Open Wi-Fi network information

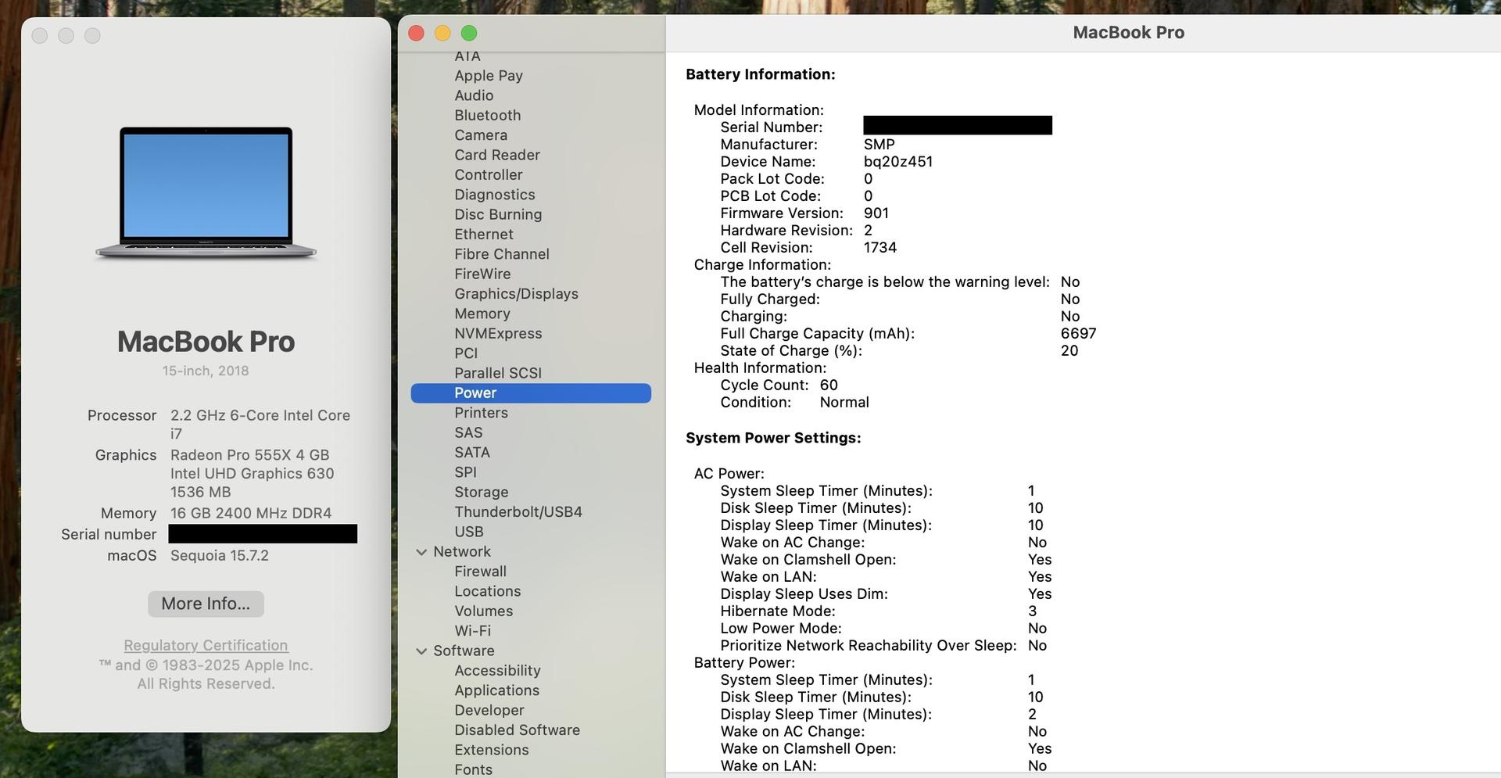(x=473, y=631)
